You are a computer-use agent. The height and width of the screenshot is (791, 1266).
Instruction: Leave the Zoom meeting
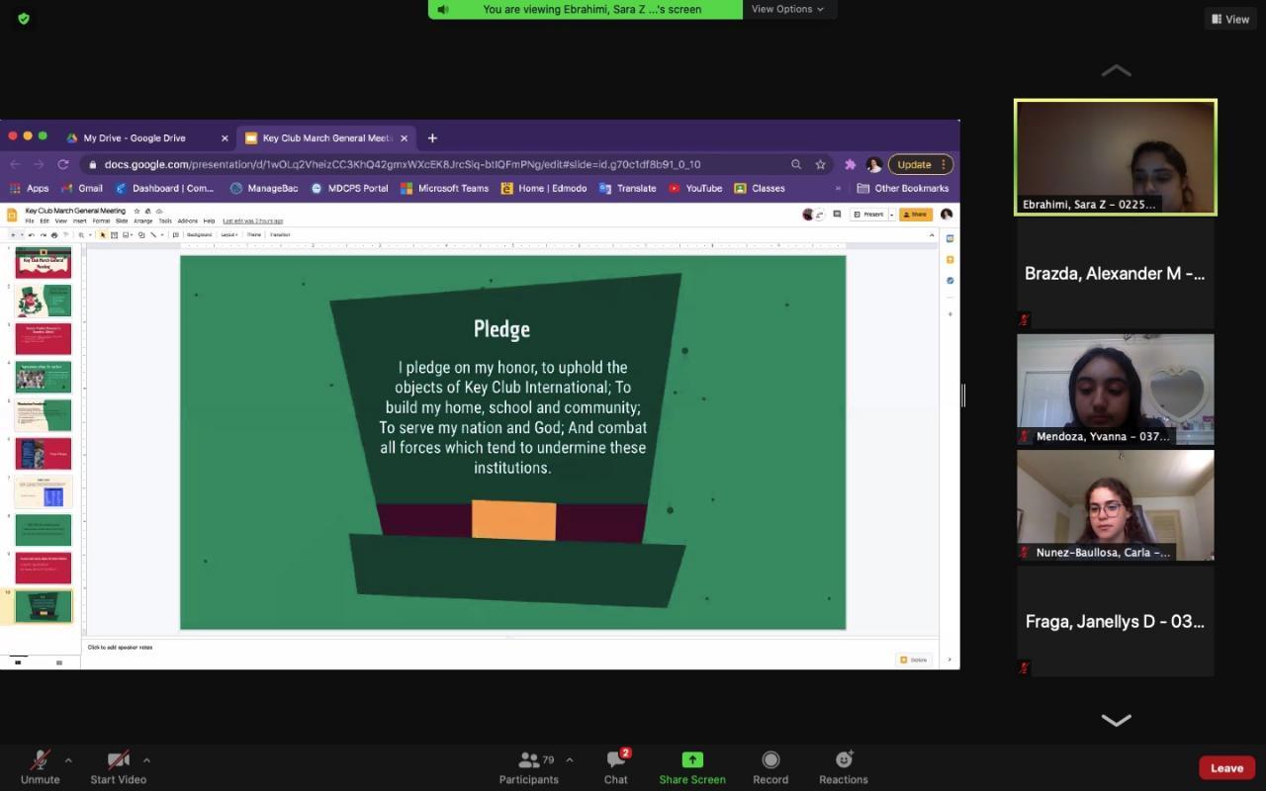tap(1226, 768)
